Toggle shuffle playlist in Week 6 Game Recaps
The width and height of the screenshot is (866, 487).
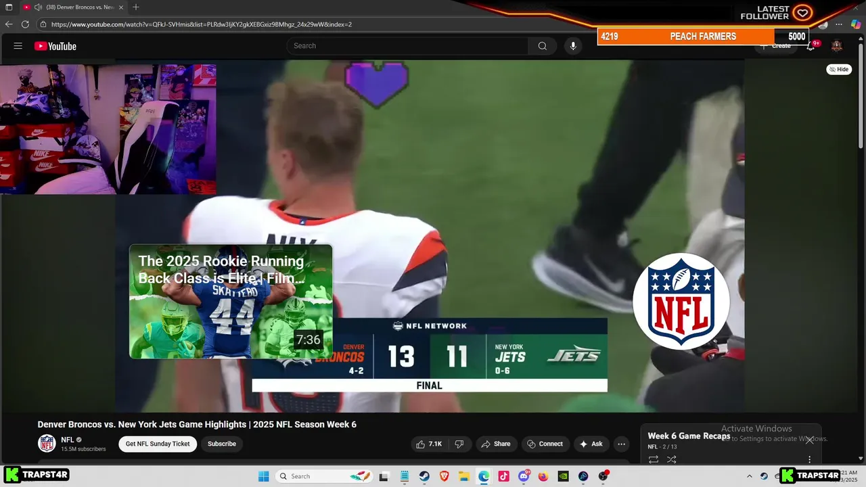pos(671,459)
